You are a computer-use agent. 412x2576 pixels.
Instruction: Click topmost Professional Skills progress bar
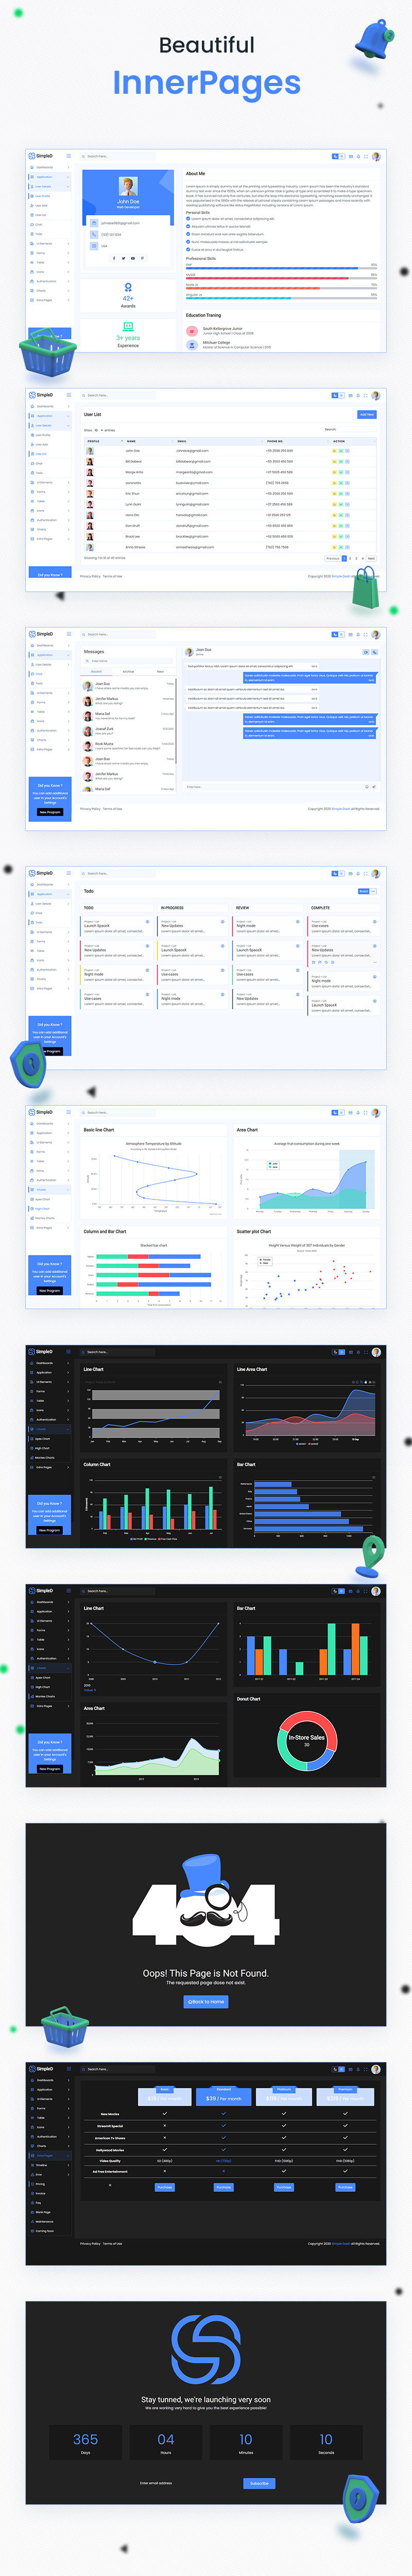281,268
